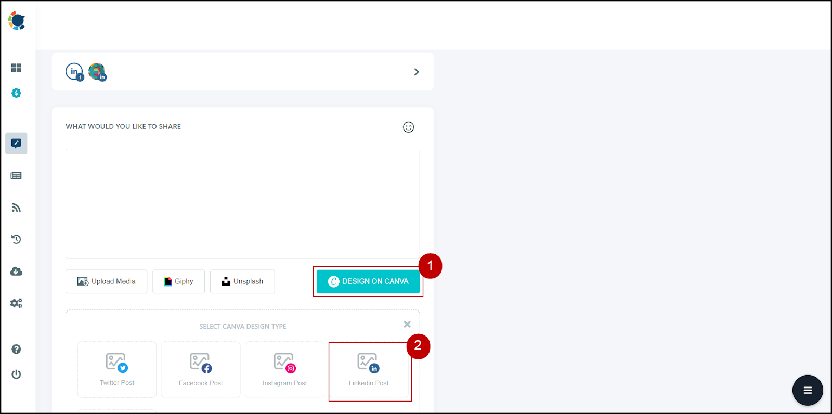Click inside the post text area
Image resolution: width=832 pixels, height=414 pixels.
tap(242, 203)
